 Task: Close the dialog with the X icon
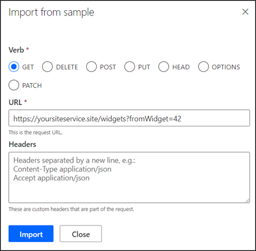tap(245, 12)
